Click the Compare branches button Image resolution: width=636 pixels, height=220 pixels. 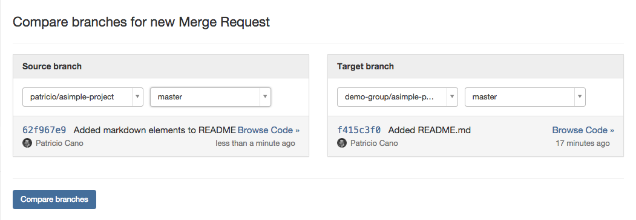coord(54,200)
